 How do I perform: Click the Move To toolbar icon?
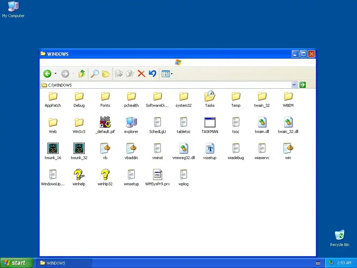[x=119, y=74]
